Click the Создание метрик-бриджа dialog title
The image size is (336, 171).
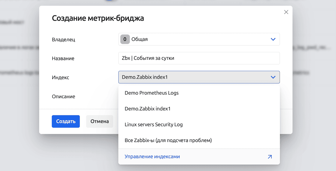(x=98, y=18)
